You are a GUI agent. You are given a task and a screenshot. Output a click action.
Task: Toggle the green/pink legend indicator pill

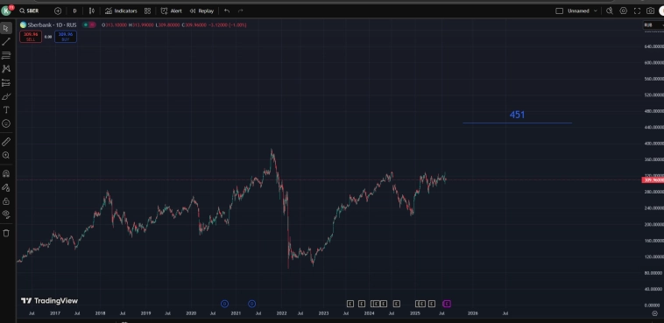(89, 25)
